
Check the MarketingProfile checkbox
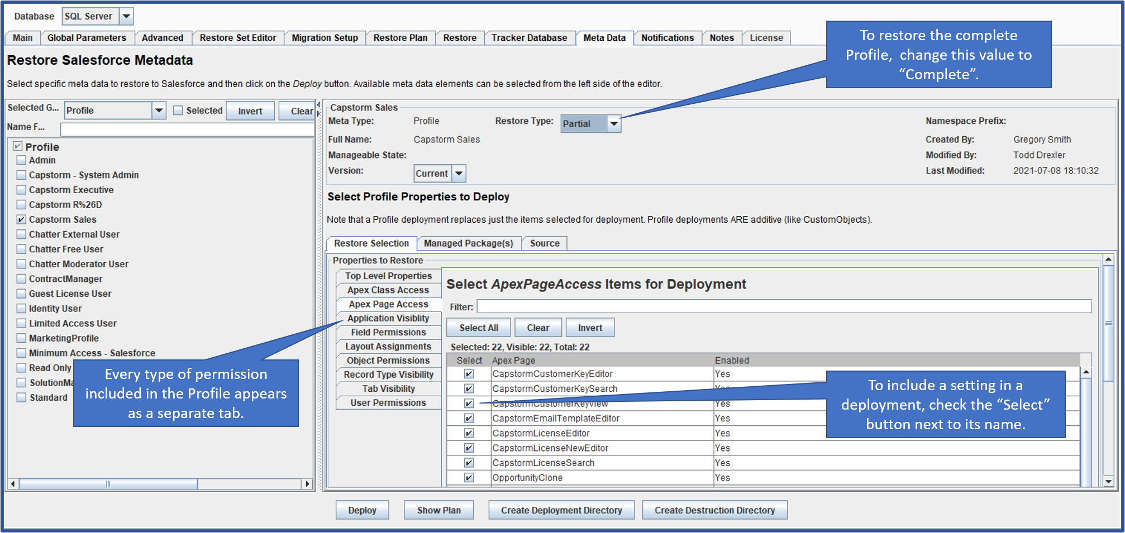[x=21, y=338]
